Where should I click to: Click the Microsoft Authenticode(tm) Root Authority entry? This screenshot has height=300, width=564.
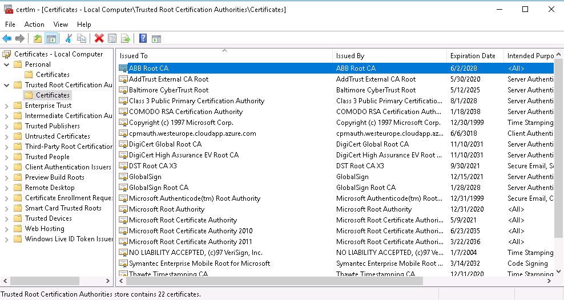[x=195, y=198]
